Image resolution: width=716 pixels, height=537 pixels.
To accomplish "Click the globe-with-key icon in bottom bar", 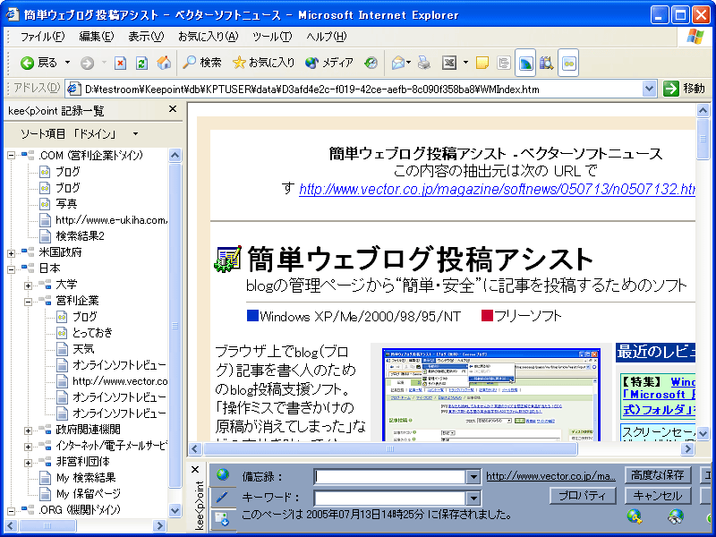I will point(635,516).
